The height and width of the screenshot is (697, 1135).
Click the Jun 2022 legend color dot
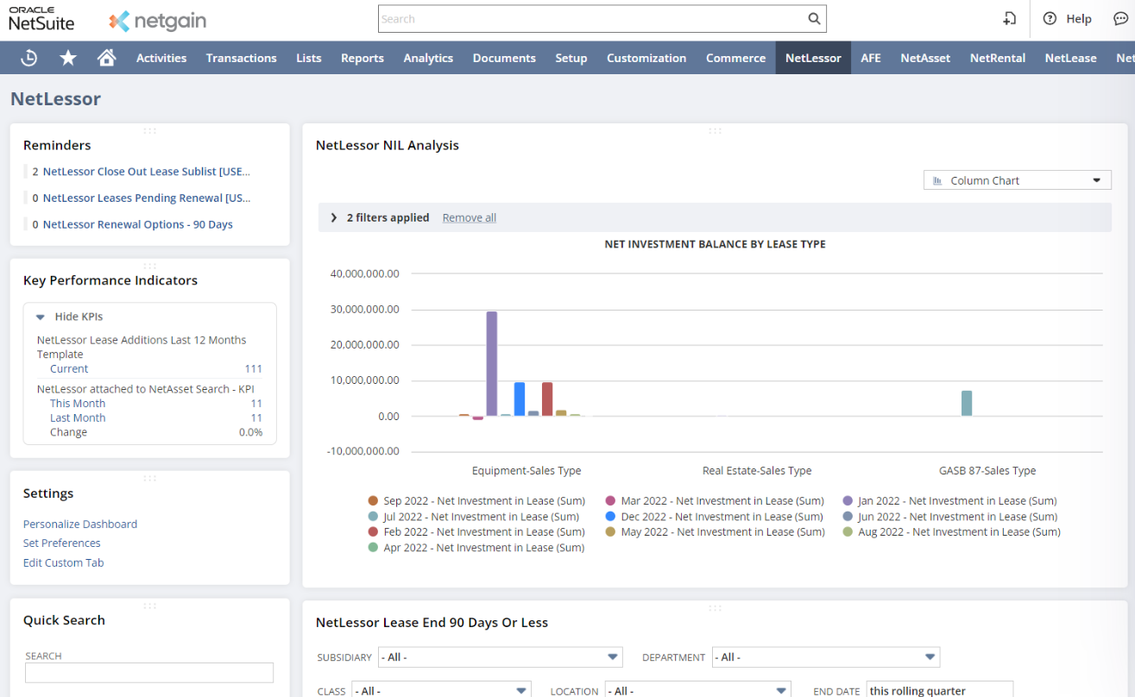pyautogui.click(x=848, y=517)
